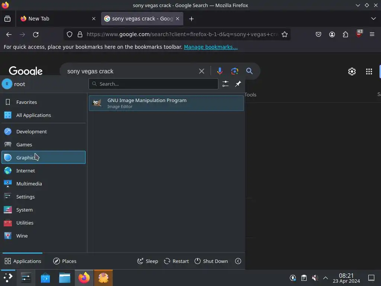
Task: Start Google voice search via microphone
Action: click(220, 71)
